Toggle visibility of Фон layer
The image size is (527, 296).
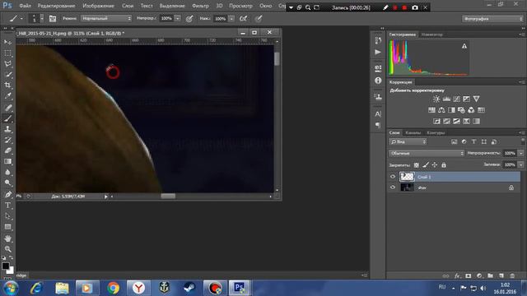click(393, 187)
